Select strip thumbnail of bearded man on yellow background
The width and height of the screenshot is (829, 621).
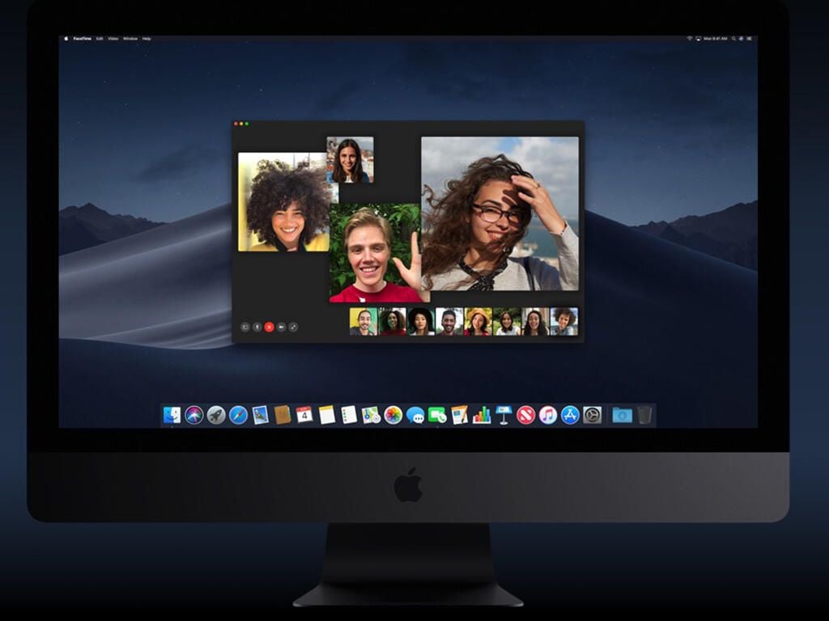363,322
